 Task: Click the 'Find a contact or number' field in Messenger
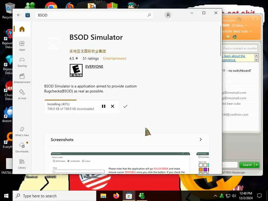click(x=240, y=48)
